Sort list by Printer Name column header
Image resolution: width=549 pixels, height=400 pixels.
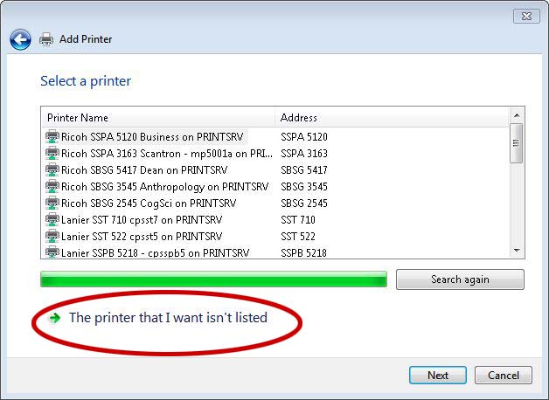(157, 117)
